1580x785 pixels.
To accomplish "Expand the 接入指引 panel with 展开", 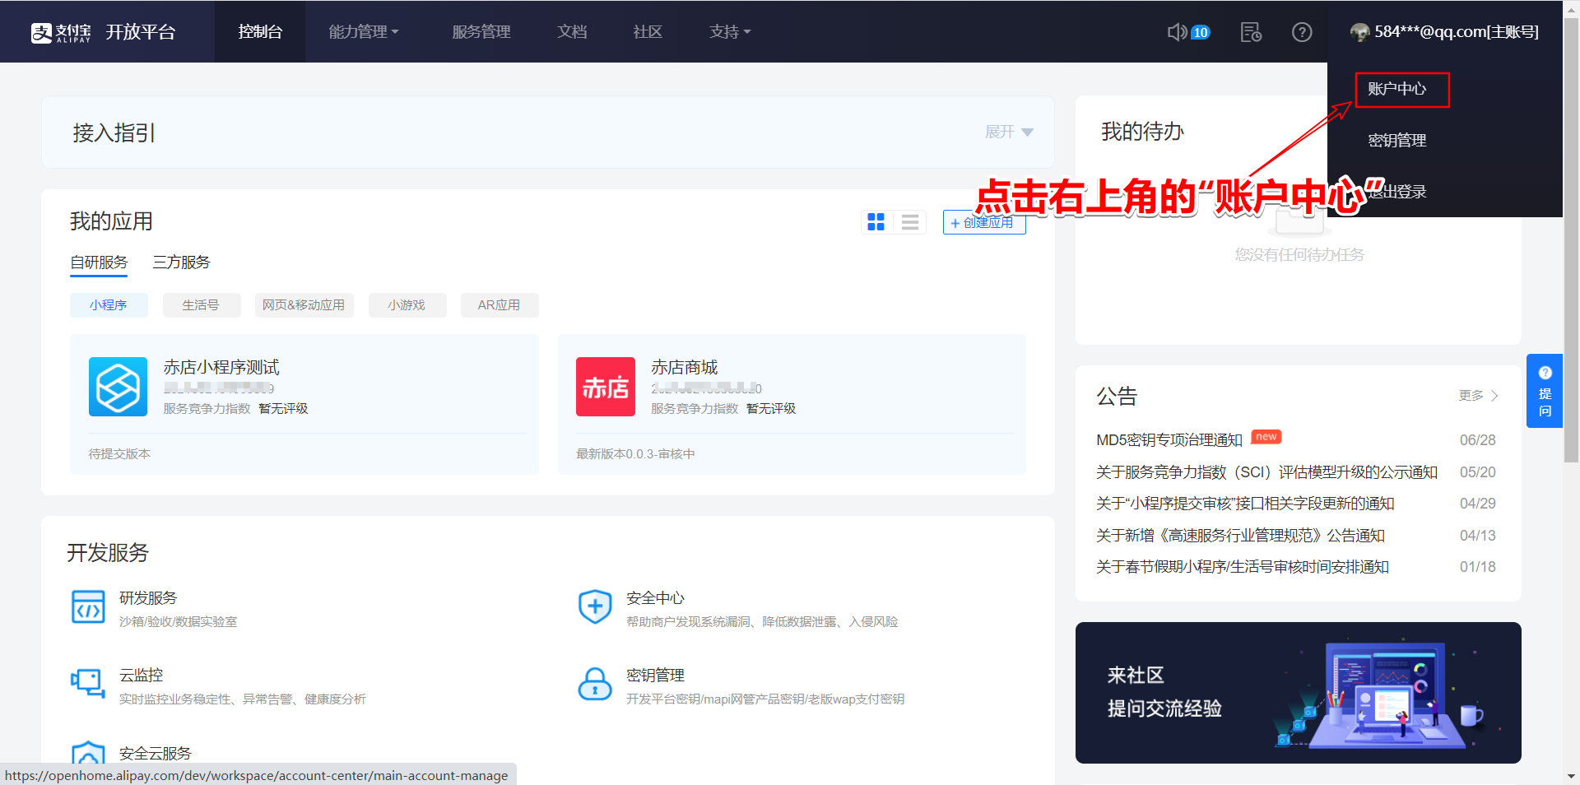I will coord(1009,132).
